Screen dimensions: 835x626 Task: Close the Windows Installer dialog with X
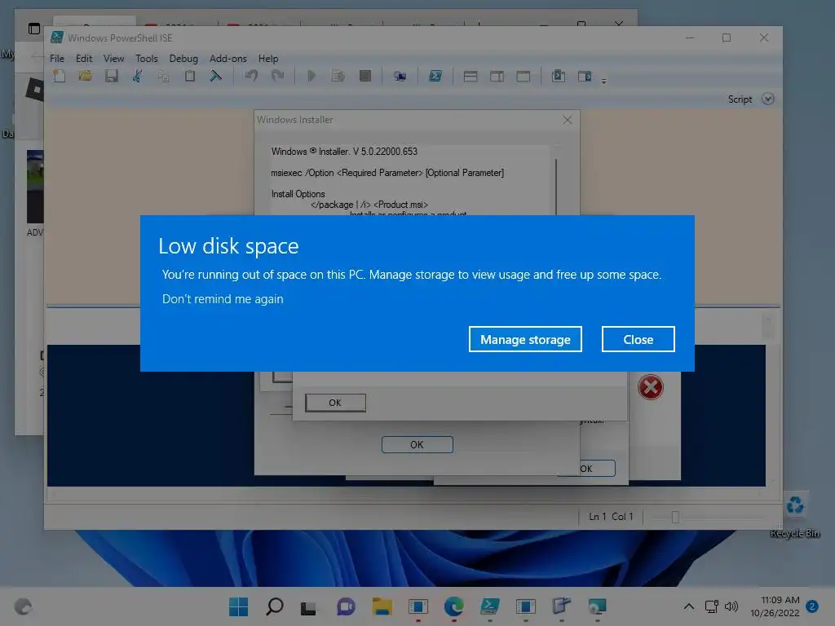tap(568, 120)
